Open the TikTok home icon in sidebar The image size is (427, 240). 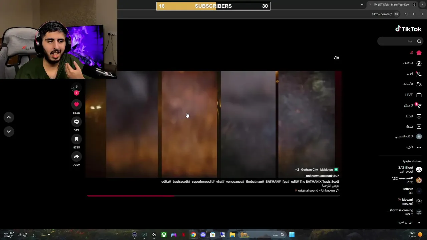click(x=419, y=53)
